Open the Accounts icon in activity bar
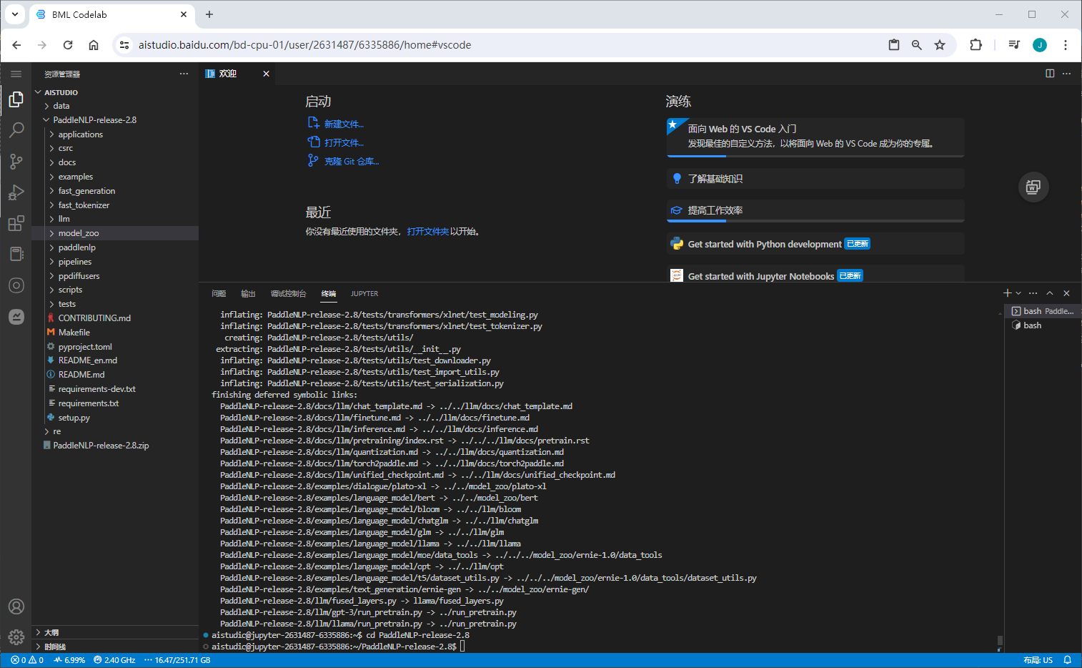Screen dimensions: 1082x668 [x=16, y=606]
